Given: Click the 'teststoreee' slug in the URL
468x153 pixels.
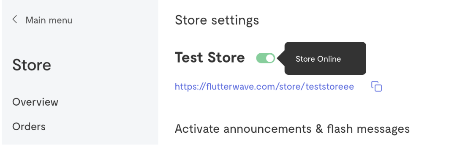Looking at the screenshot, I should 330,87.
